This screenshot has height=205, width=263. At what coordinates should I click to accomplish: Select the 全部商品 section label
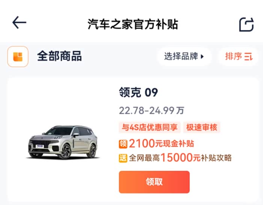[x=59, y=56]
